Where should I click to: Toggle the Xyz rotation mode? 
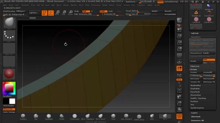click(179, 80)
